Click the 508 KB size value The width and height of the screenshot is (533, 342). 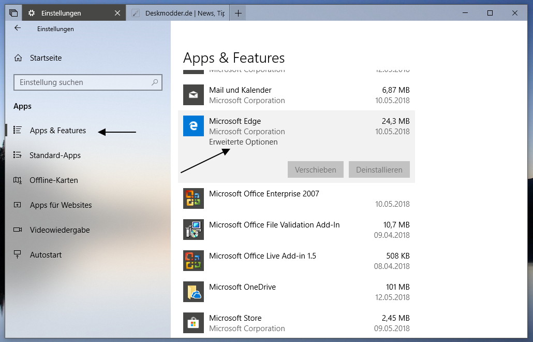tap(398, 256)
